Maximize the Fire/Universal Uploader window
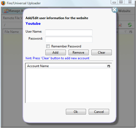 coord(121,2)
